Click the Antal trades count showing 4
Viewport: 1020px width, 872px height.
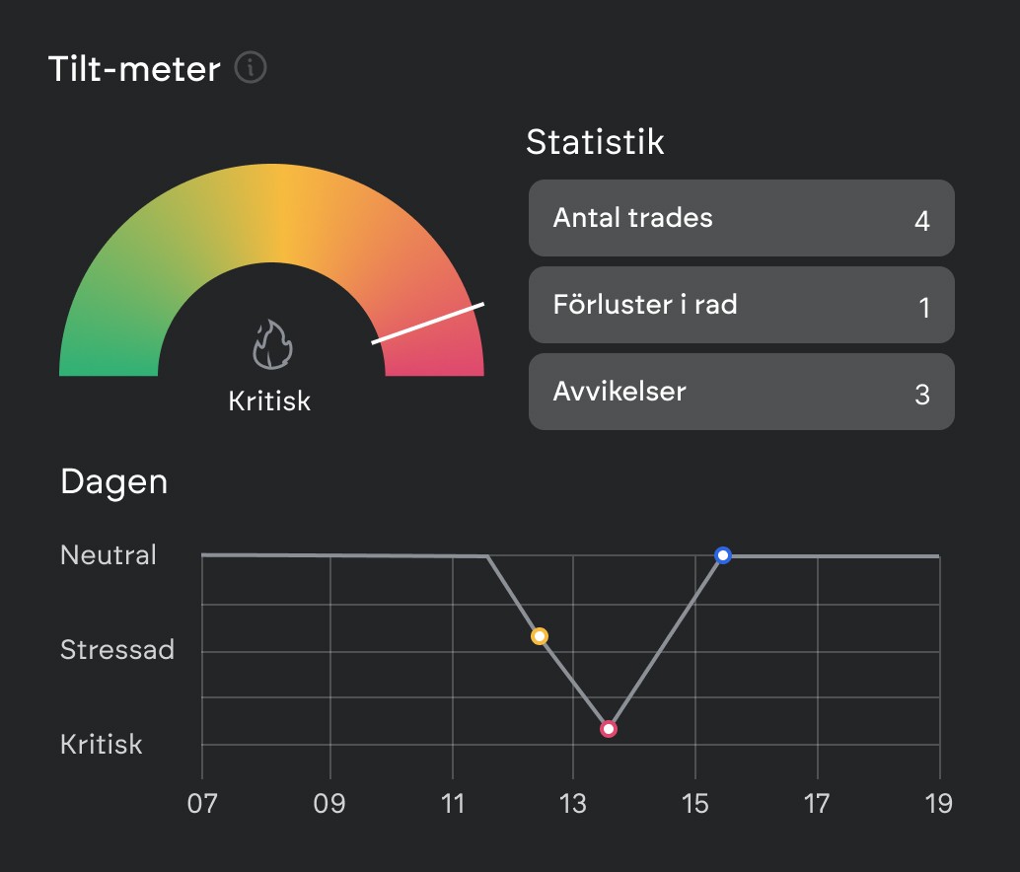click(922, 220)
